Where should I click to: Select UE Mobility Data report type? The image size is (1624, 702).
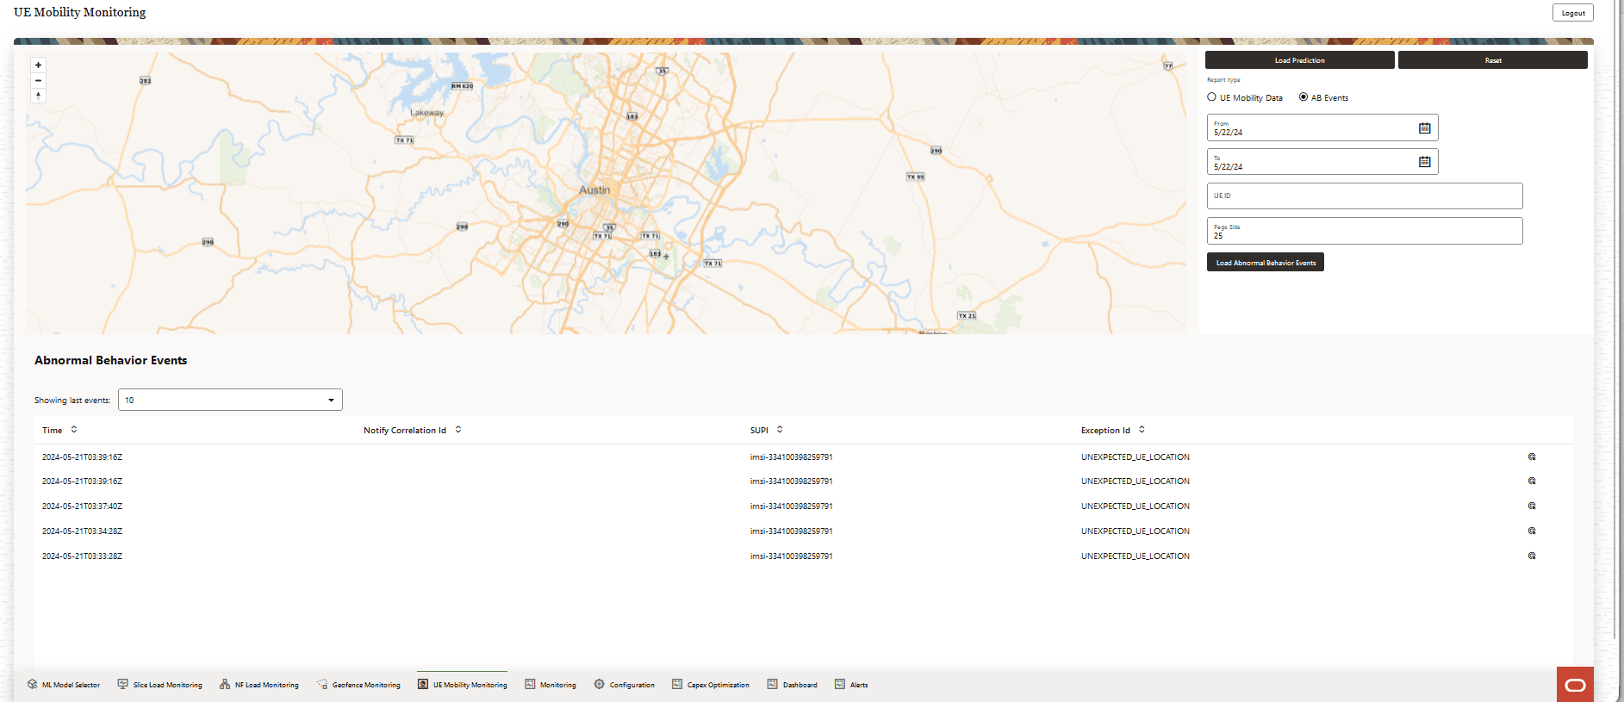tap(1211, 97)
